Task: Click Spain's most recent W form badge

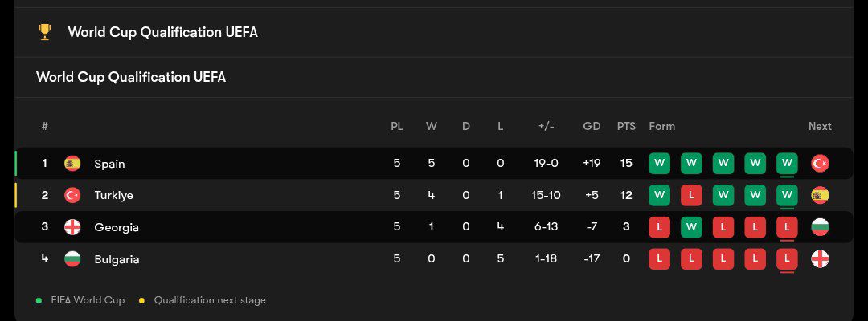Action: 787,164
